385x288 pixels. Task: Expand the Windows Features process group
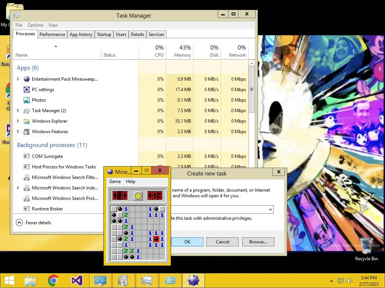point(18,132)
